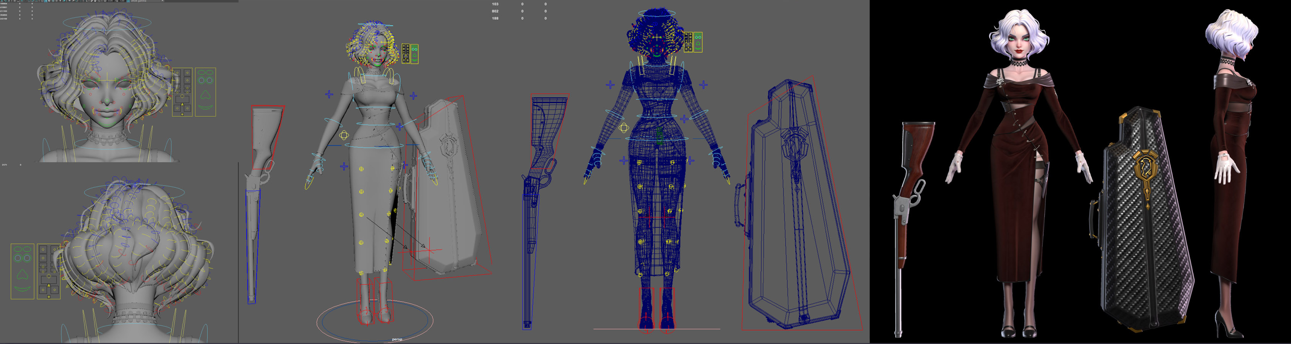Click the slider control panel beside the shaded full-body head
This screenshot has width=1291, height=344.
(405, 54)
